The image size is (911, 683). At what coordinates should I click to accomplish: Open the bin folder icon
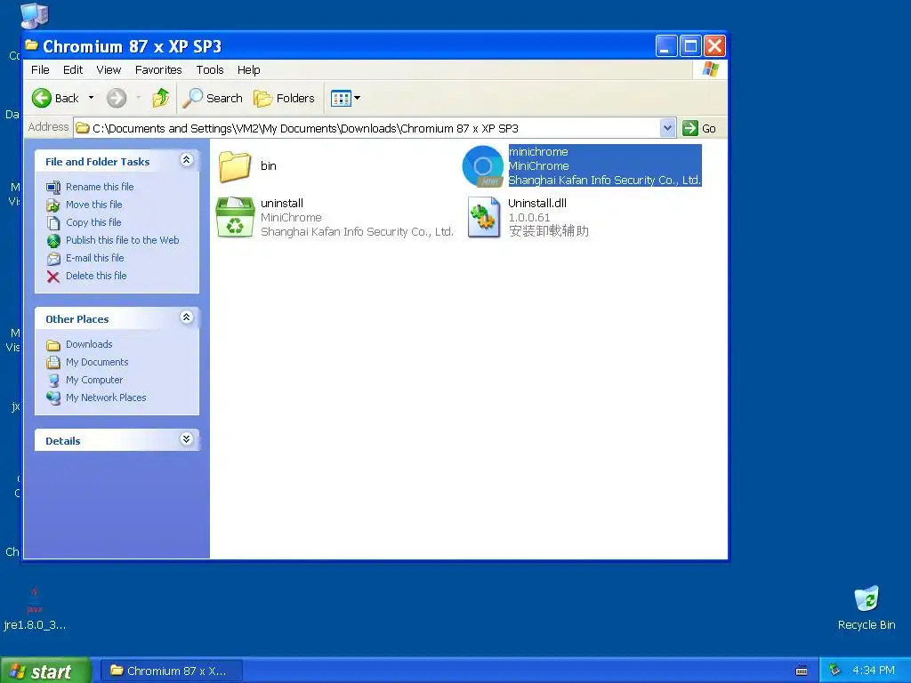click(x=235, y=166)
